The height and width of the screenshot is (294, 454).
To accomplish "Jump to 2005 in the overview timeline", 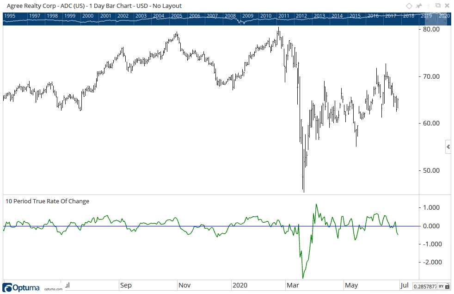I will click(x=177, y=16).
